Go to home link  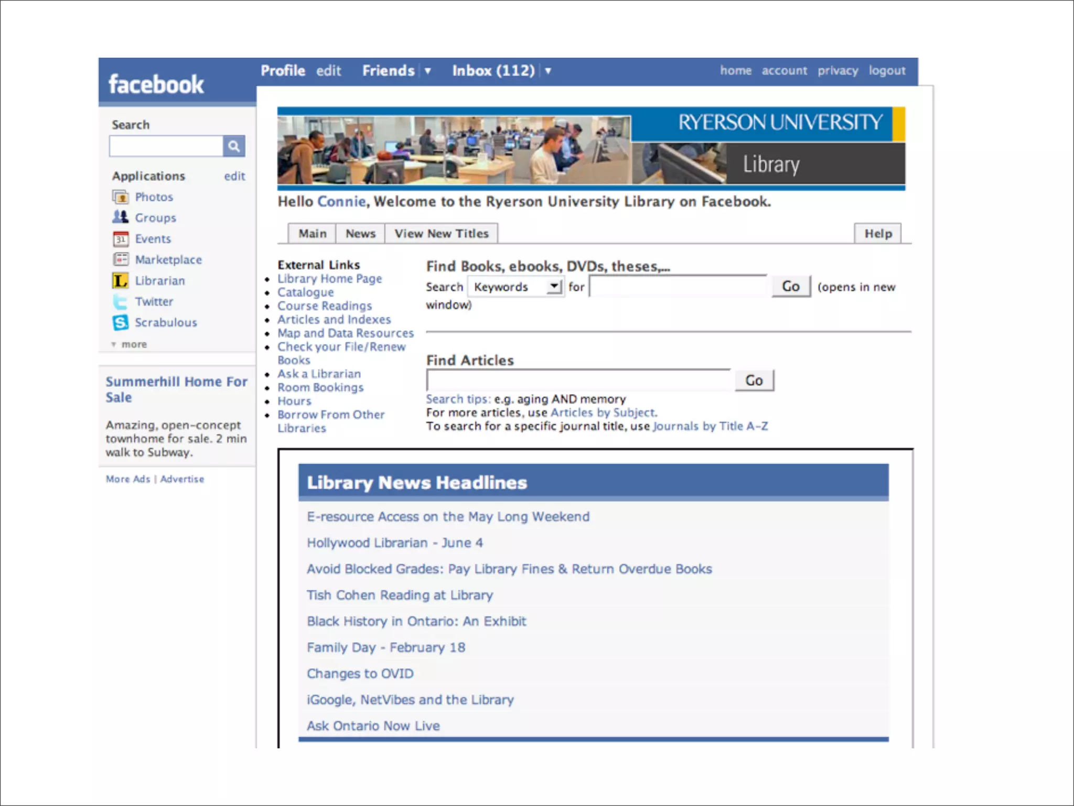[x=736, y=70]
